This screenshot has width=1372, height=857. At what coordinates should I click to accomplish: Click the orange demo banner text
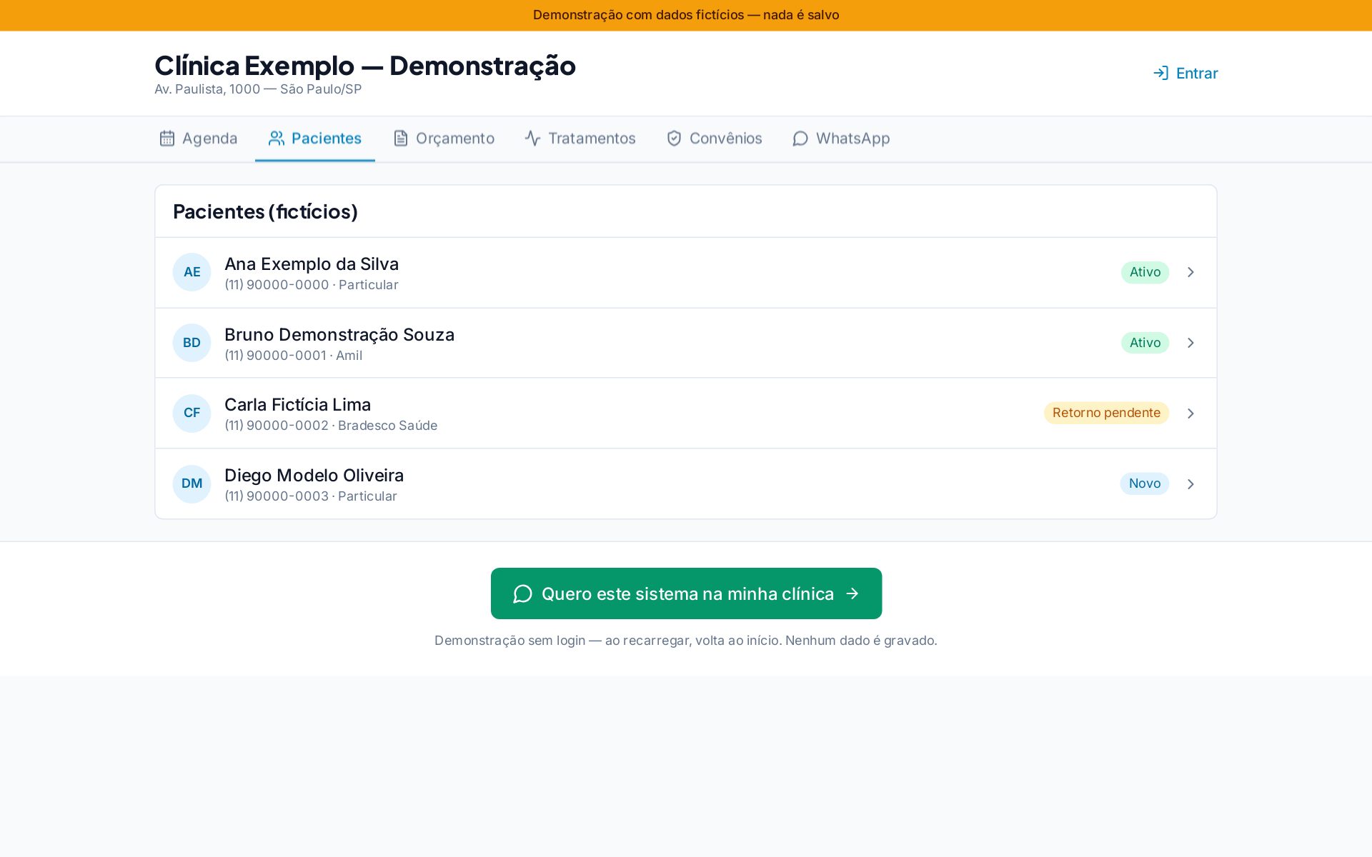686,15
